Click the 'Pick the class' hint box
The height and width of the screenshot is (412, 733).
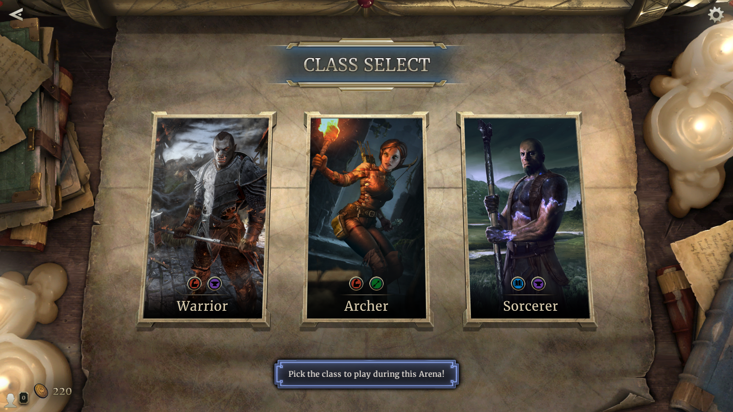coord(366,374)
